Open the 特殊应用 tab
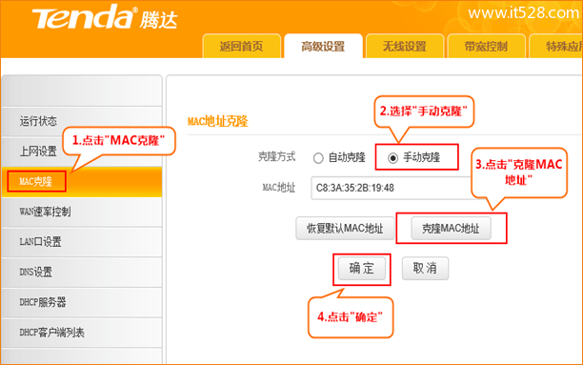 (556, 46)
